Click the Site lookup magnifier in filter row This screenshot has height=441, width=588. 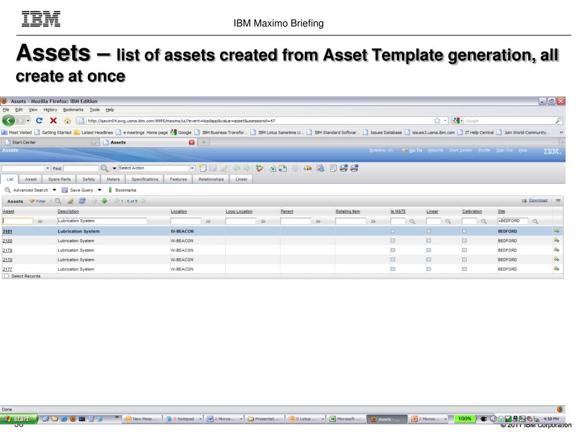click(535, 221)
